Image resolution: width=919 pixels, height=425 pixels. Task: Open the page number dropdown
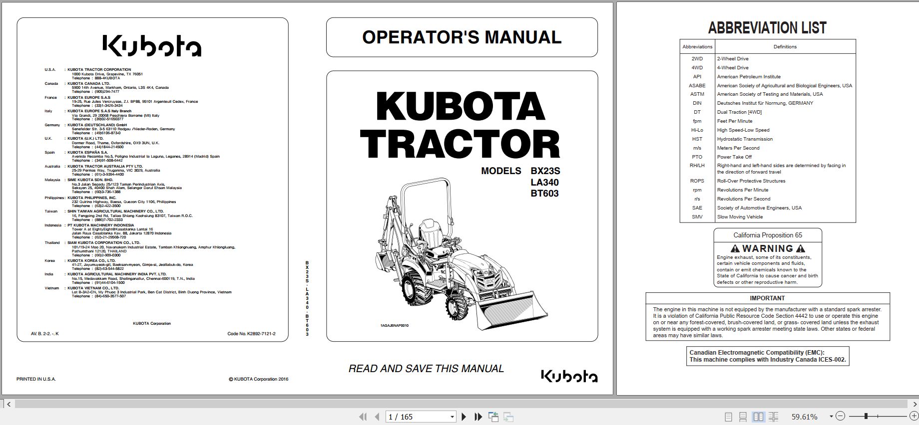point(453,417)
